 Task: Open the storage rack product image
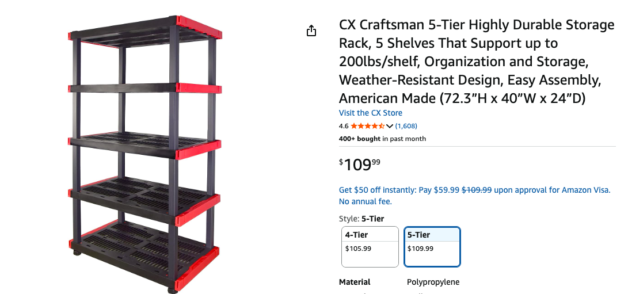tap(144, 155)
